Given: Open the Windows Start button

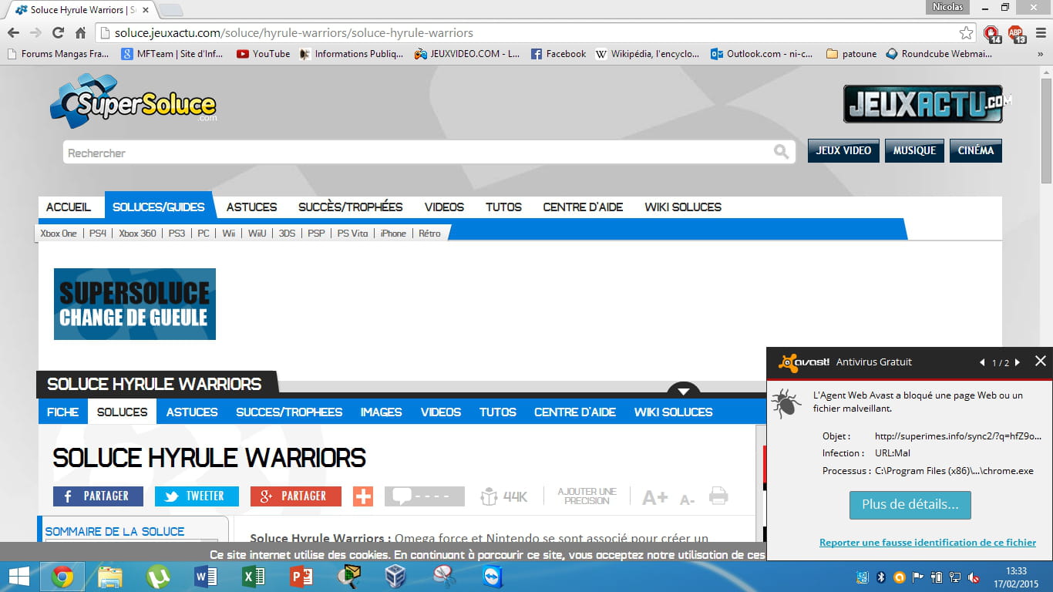Looking at the screenshot, I should [19, 577].
